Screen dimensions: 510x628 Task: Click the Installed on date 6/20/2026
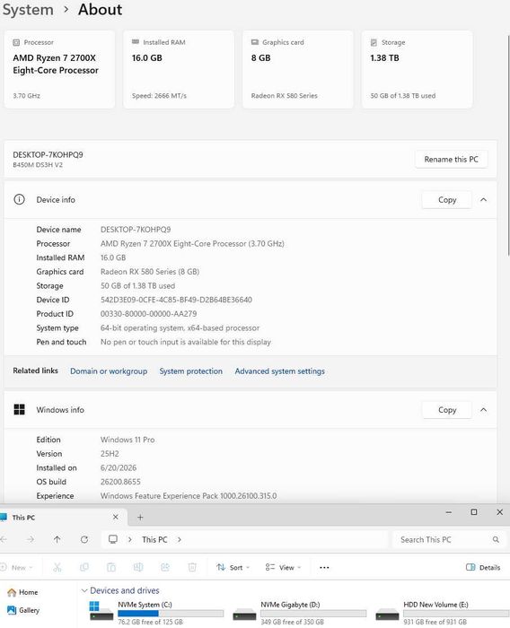tap(119, 467)
